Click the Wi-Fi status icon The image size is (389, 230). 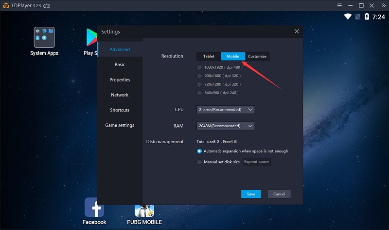click(348, 17)
